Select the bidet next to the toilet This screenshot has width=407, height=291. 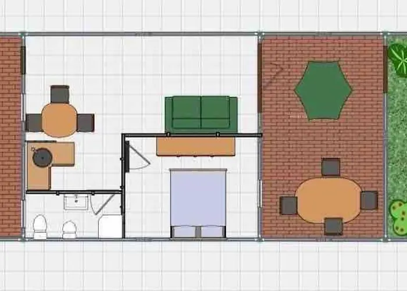coord(69,229)
